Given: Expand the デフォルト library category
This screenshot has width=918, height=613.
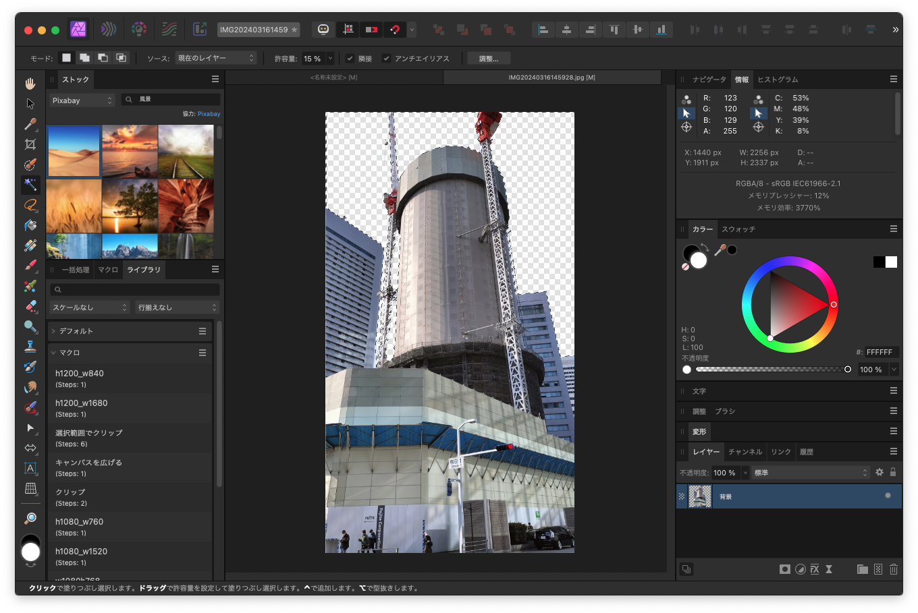Looking at the screenshot, I should click(53, 331).
